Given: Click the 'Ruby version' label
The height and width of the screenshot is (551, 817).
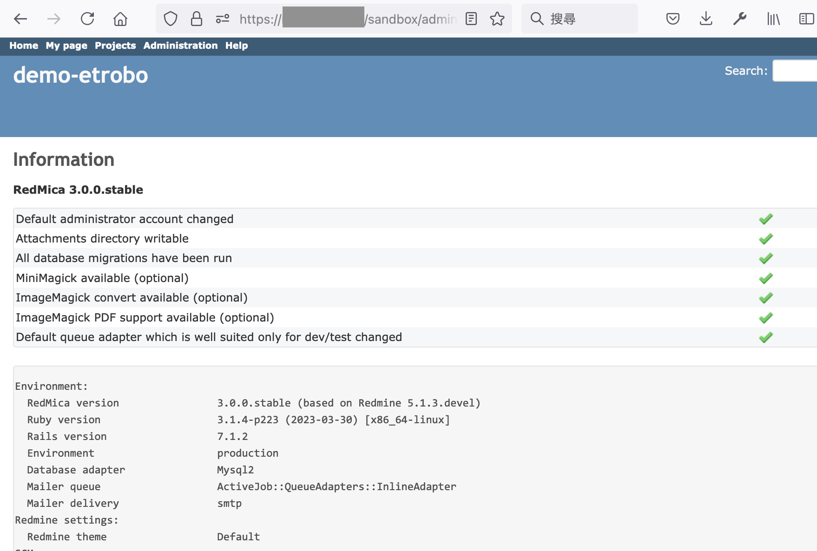Looking at the screenshot, I should [64, 420].
